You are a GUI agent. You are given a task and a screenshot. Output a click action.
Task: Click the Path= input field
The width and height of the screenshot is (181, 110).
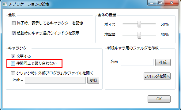(55, 80)
